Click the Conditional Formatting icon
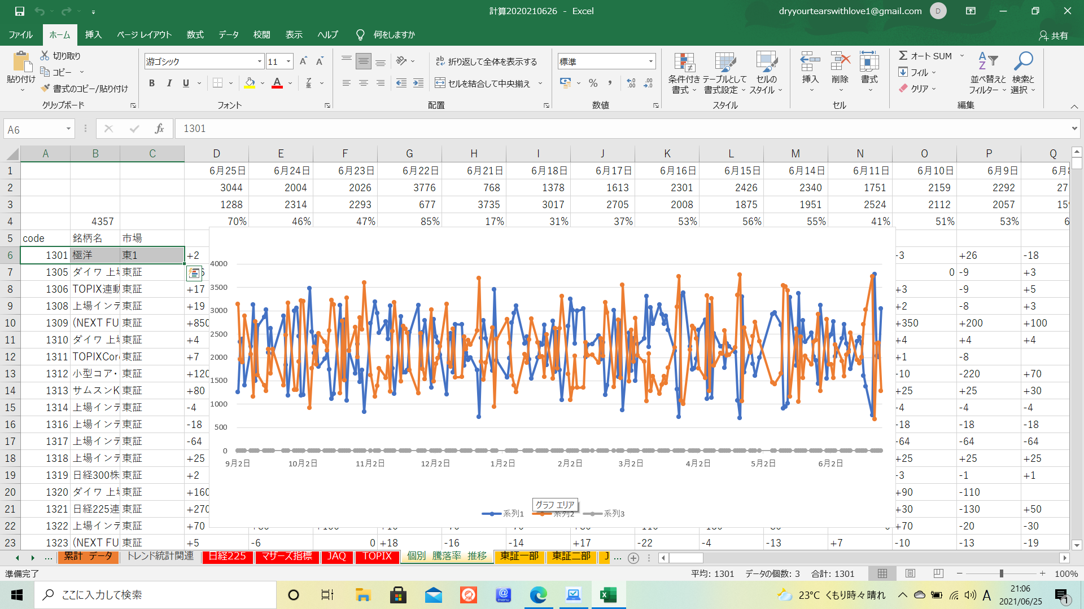1084x609 pixels. 684,63
